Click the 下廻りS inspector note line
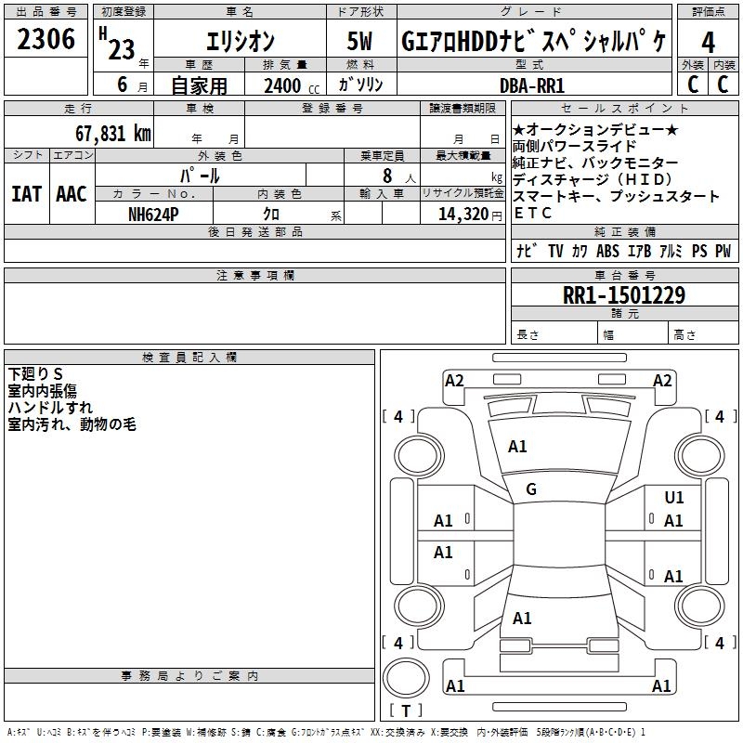The width and height of the screenshot is (743, 743). pos(35,374)
